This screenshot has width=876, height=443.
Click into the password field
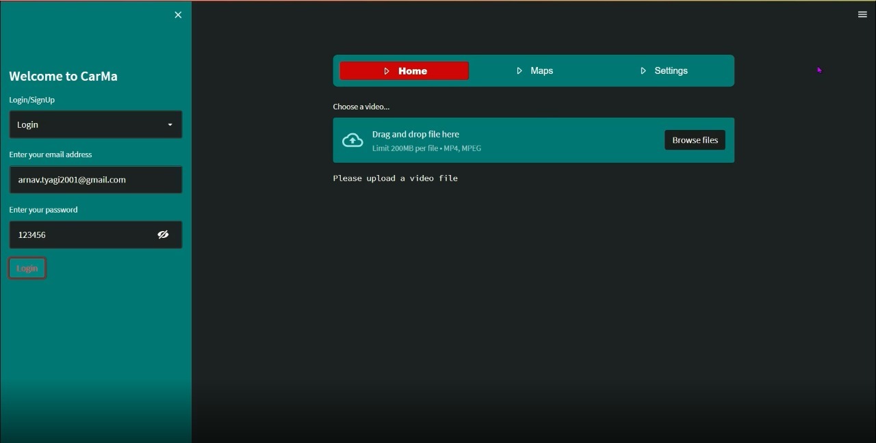coord(82,234)
